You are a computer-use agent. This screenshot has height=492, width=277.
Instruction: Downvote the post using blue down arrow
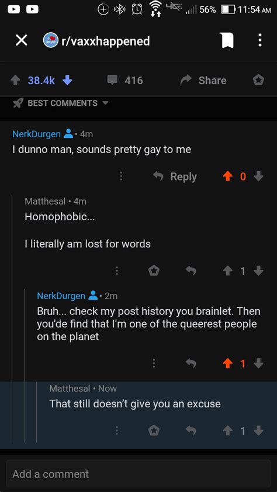67,81
